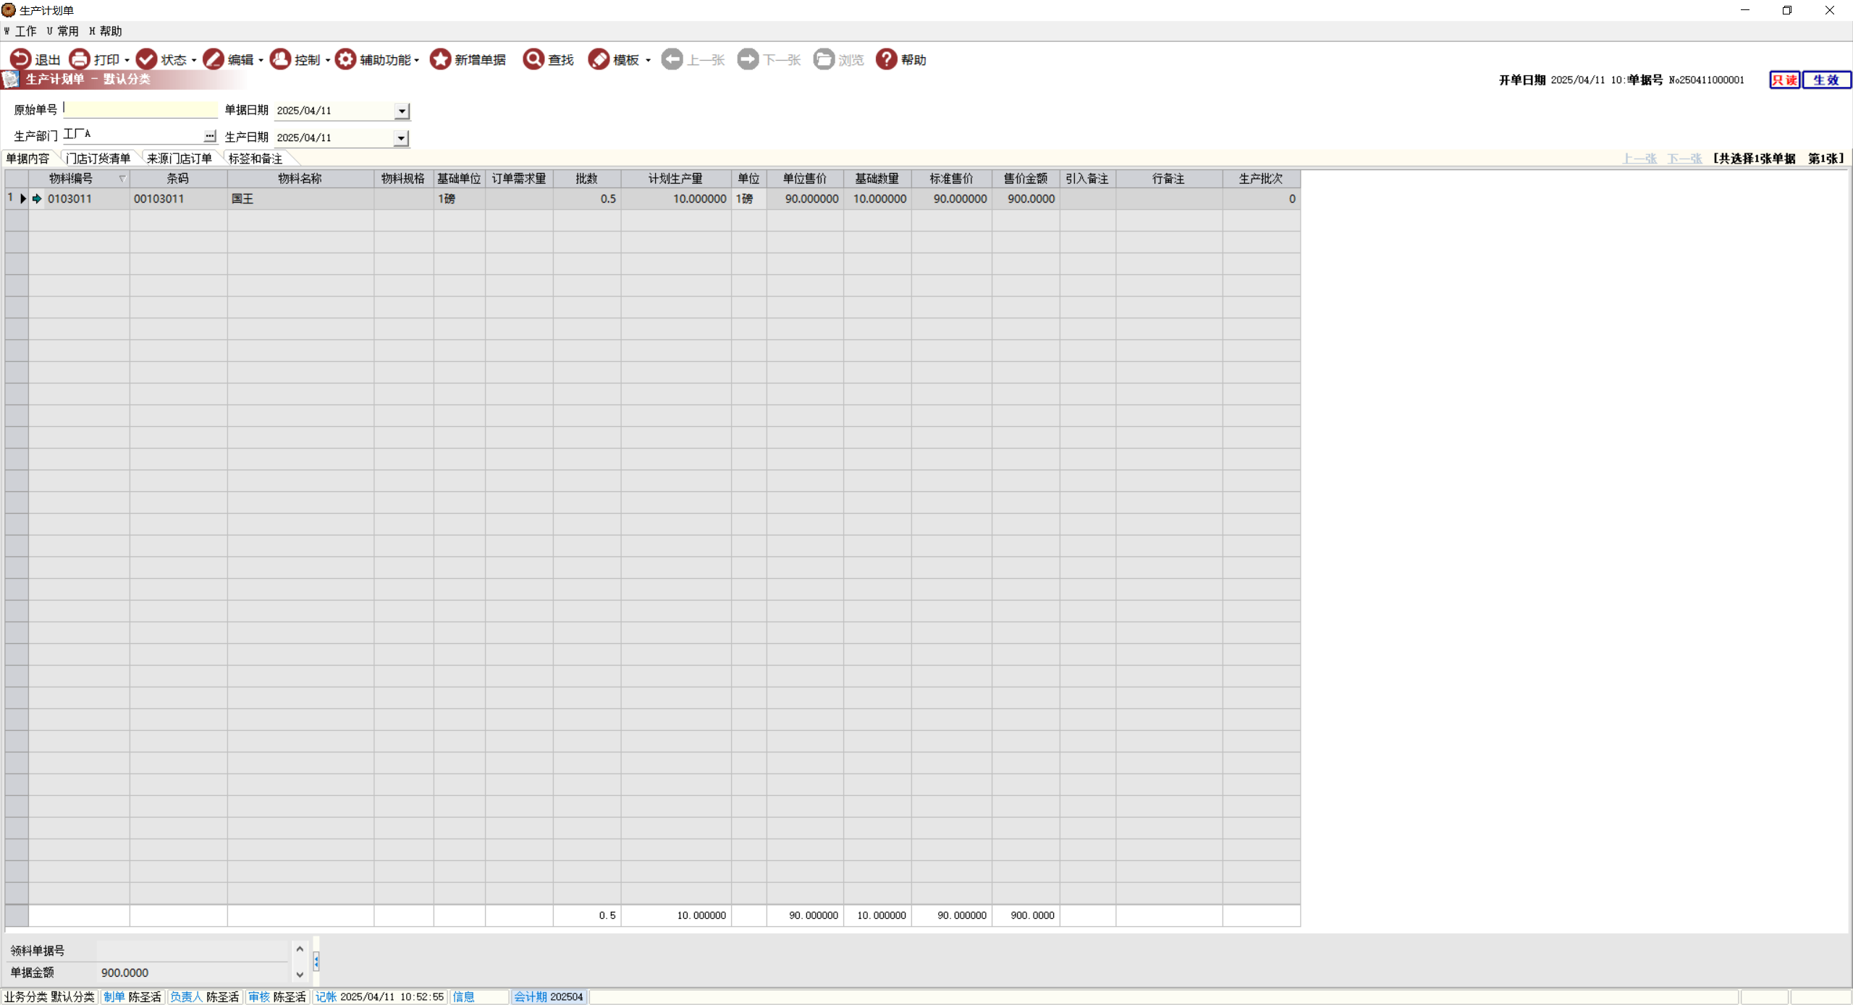Click the 物料编号 column filter arrow
Viewport: 1853px width, 1005px height.
point(122,179)
